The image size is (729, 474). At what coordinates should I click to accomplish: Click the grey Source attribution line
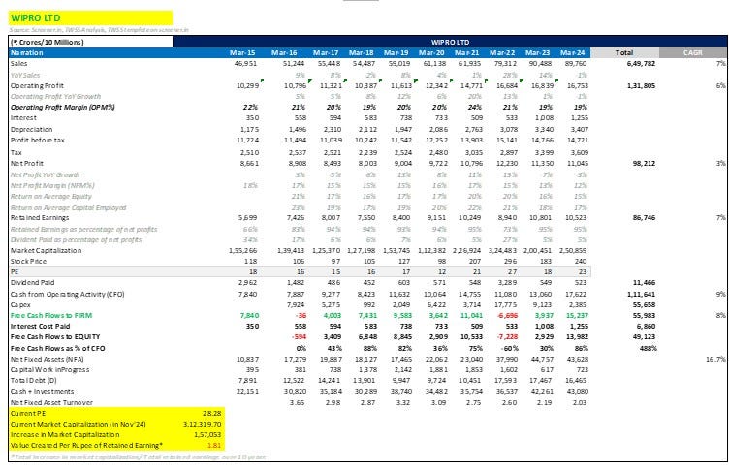point(99,30)
